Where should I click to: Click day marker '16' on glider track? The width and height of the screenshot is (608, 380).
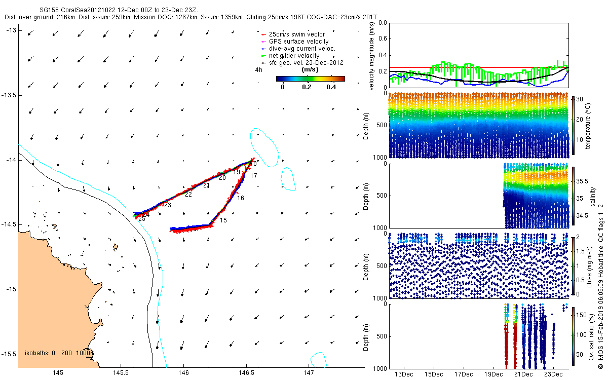pyautogui.click(x=241, y=198)
